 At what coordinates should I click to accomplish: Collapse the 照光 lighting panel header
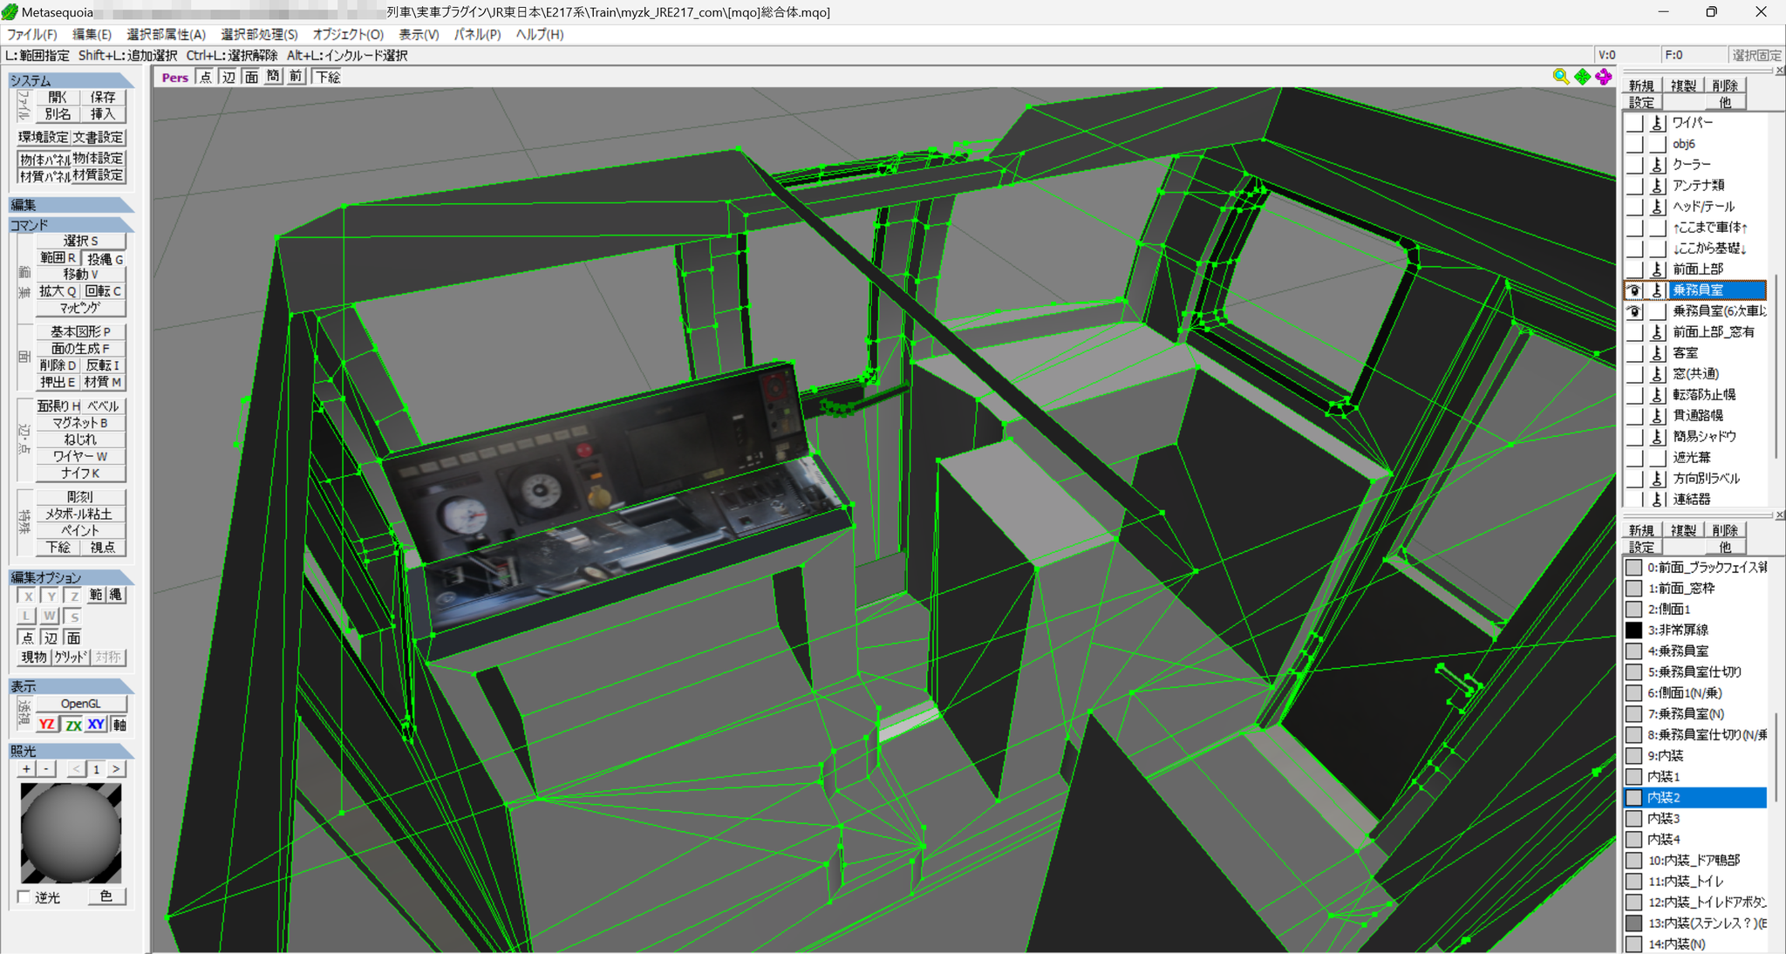(x=72, y=751)
